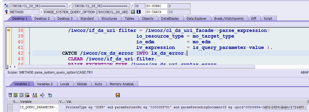Click the first green insert-row icon
309x112 pixels.
coord(16,95)
